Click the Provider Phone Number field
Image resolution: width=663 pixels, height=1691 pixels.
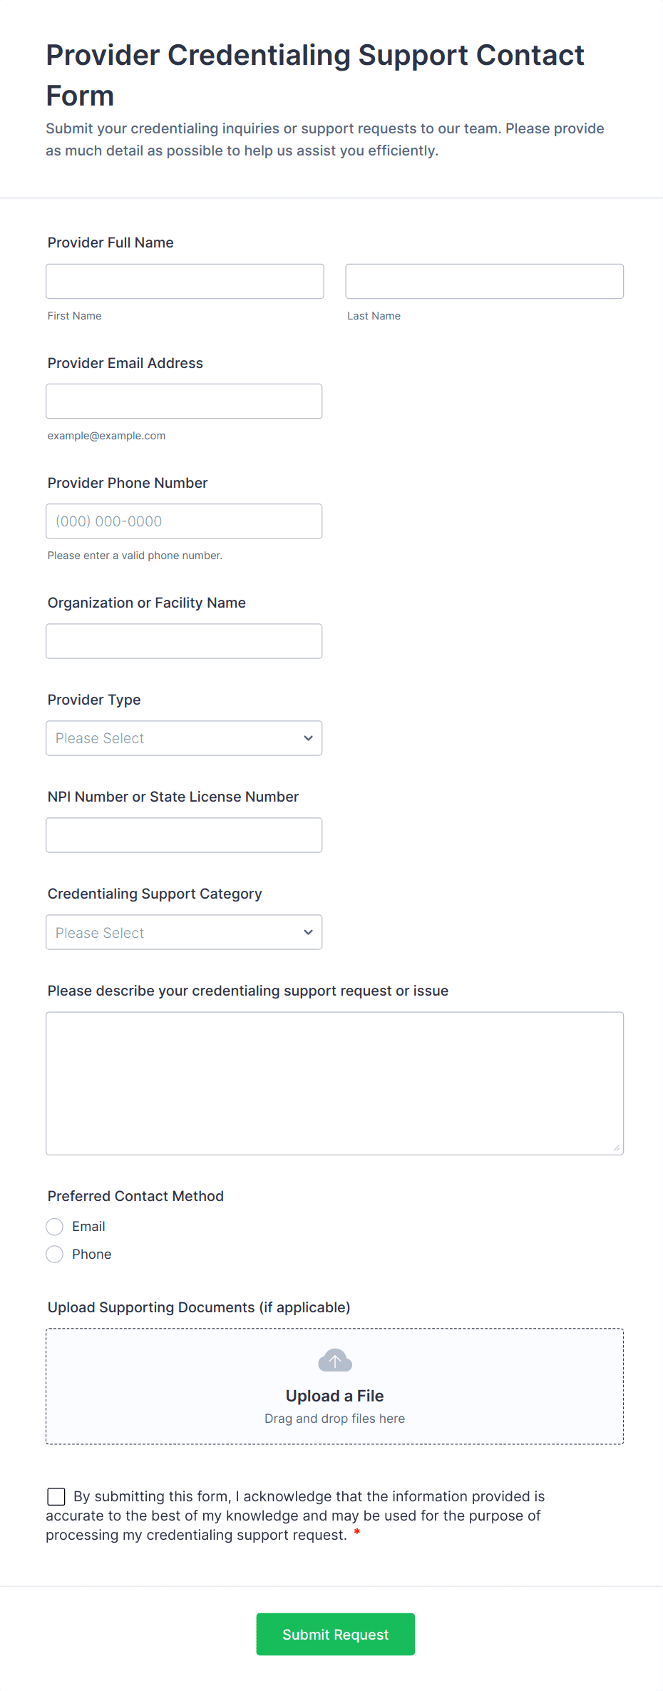[184, 521]
